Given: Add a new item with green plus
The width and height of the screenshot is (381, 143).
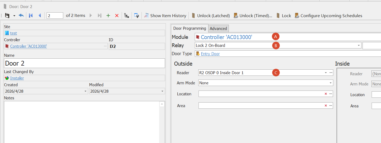Looking at the screenshot, I should pyautogui.click(x=108, y=16).
